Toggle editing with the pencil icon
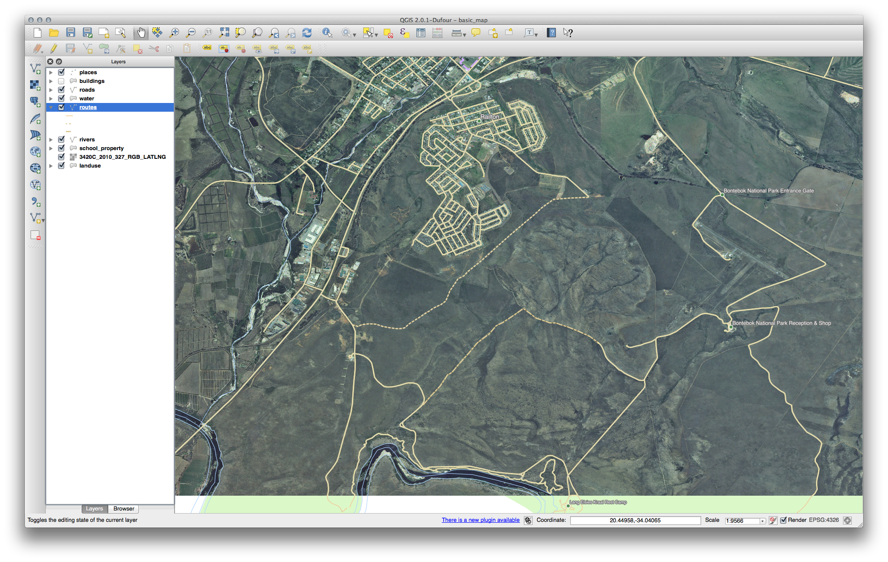 coord(54,48)
